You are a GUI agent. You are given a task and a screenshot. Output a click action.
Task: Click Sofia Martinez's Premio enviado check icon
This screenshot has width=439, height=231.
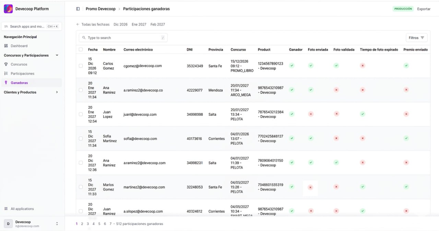click(406, 138)
